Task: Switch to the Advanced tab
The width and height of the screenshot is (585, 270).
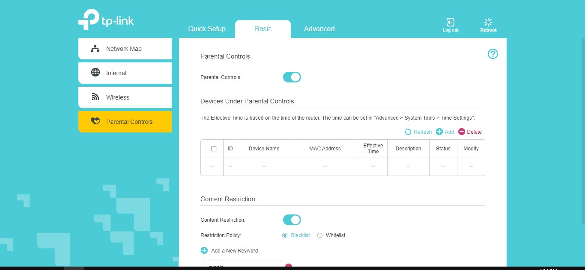Action: coord(319,29)
